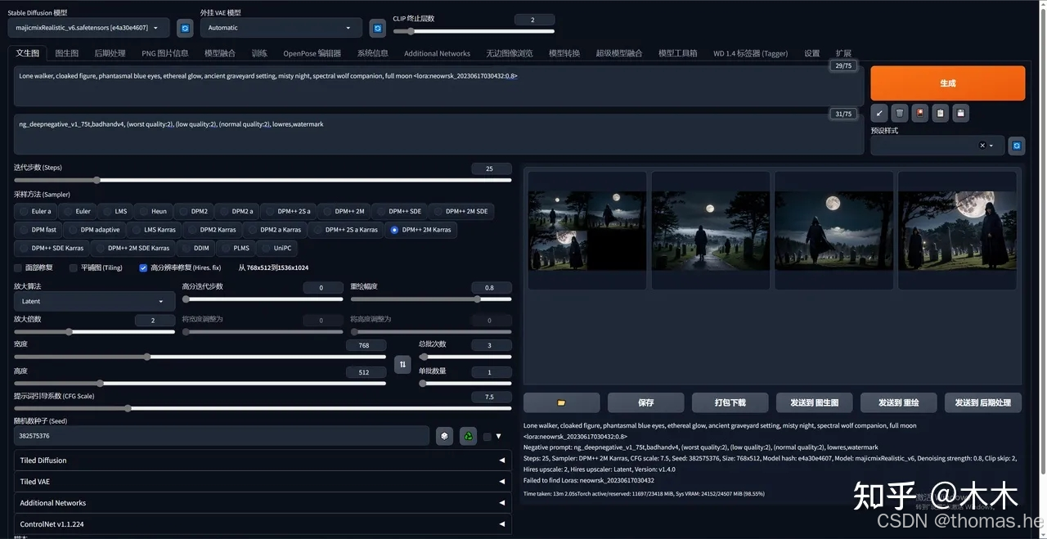Expand the ControlNet v1.1.224 section
1047x539 pixels.
263,524
